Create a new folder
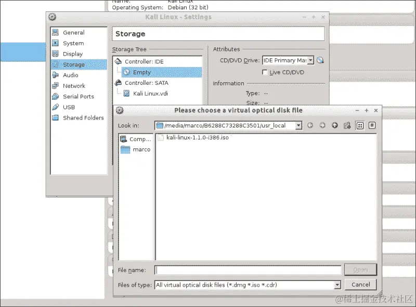This screenshot has width=416, height=307. [x=347, y=125]
